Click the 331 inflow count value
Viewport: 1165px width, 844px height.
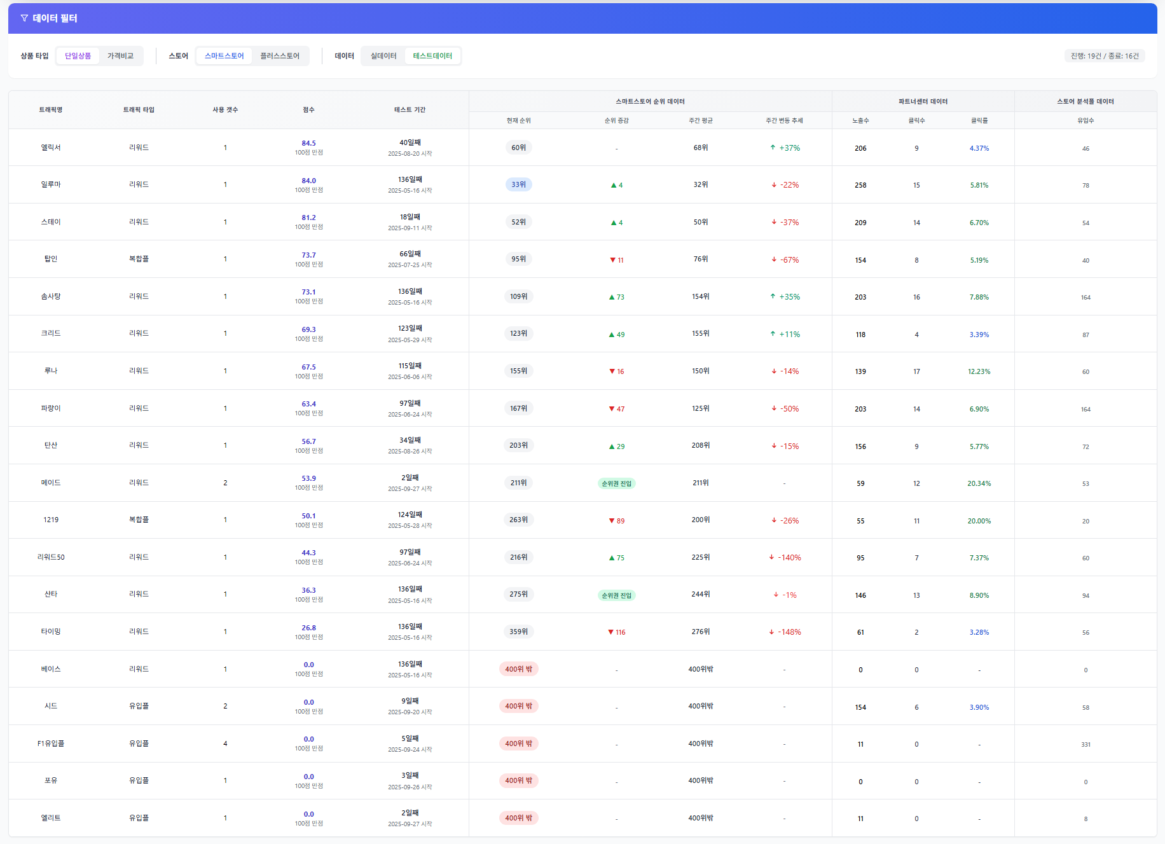pos(1086,744)
